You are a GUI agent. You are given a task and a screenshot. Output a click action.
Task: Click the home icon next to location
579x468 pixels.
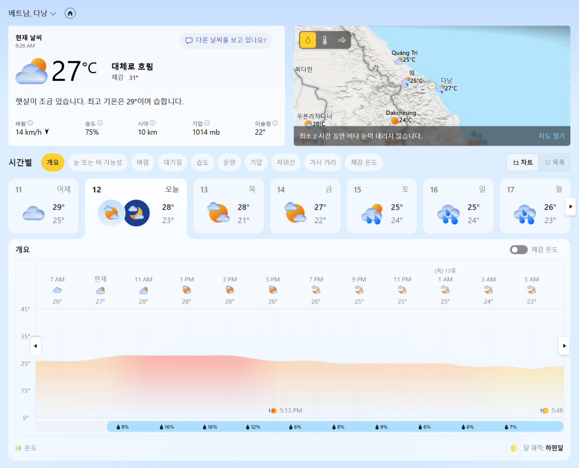point(70,13)
